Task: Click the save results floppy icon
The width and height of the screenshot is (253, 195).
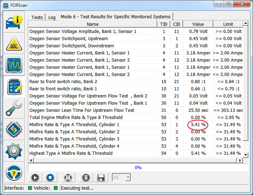Action: coord(101,177)
